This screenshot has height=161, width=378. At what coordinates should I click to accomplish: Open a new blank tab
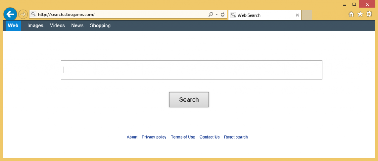click(x=307, y=15)
